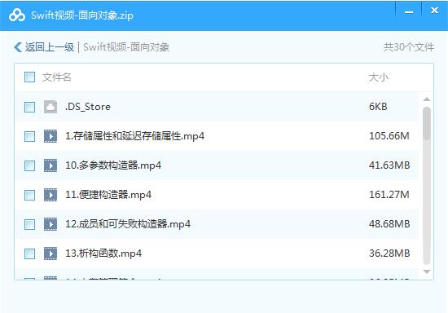This screenshot has width=448, height=313.
Task: Click video icon for 10.多参数构造器.mp4
Action: [x=51, y=165]
